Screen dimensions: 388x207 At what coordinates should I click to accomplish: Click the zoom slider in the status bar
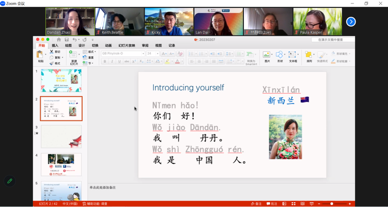point(332,204)
